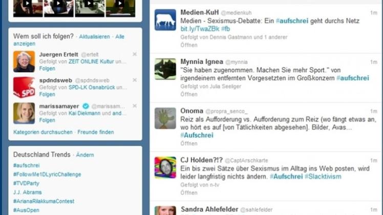Open SPD-LK Osnabrück link

tap(92, 88)
